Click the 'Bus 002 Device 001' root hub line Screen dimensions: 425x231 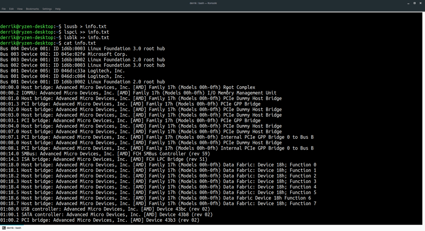83,65
